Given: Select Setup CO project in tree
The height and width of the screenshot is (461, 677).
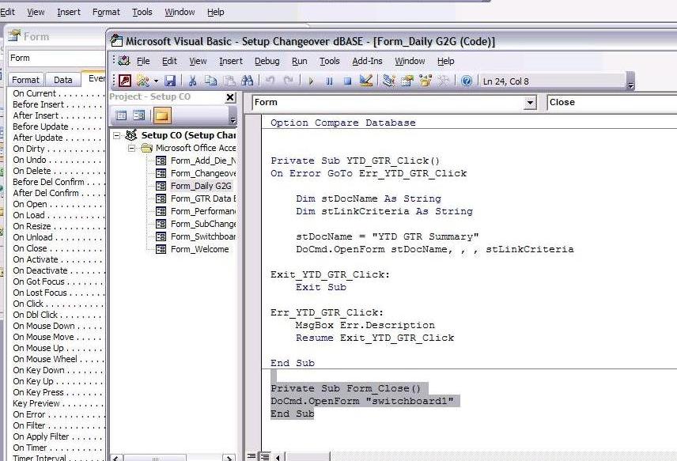Looking at the screenshot, I should click(188, 135).
